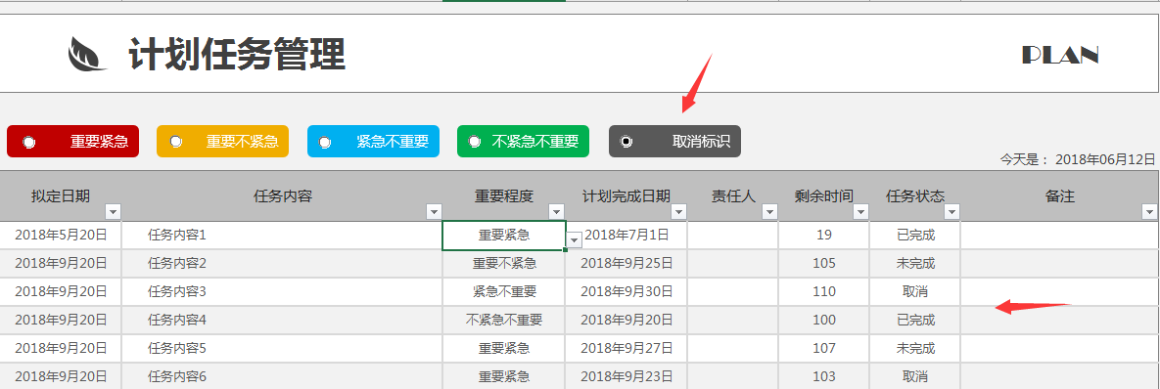Select the cell 任务内容6
This screenshot has width=1160, height=389.
(x=282, y=376)
